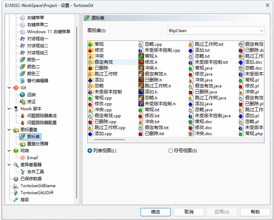This screenshot has height=220, width=274.
Task: Click the hook icon beside Hook 脚本
Action: 16,109
